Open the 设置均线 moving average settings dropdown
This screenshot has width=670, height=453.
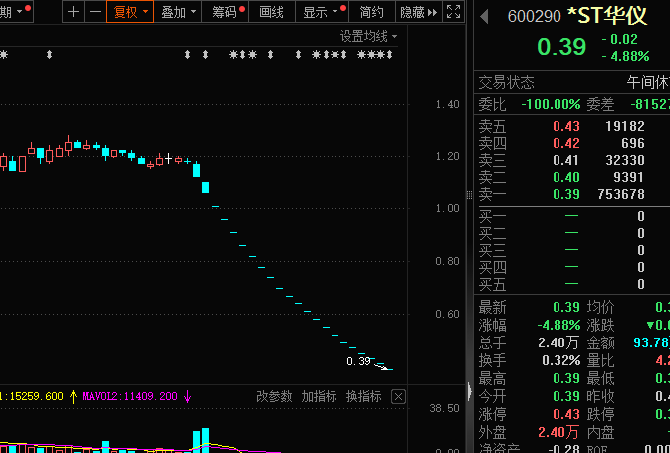(368, 36)
